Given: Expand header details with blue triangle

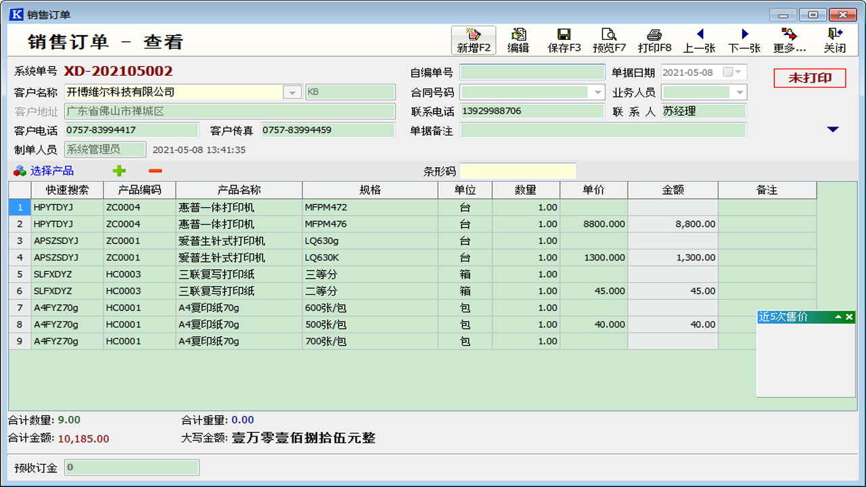Looking at the screenshot, I should click(x=833, y=129).
